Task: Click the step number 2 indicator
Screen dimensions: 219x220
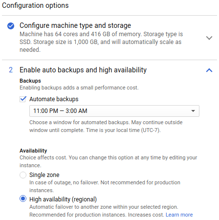Action: click(x=11, y=70)
